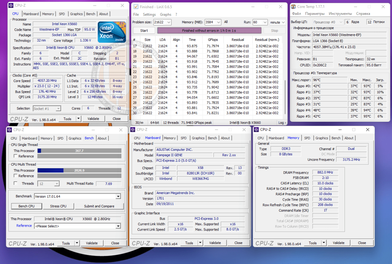Click the Intel Xeon inside logo
This screenshot has width=392, height=264.
coord(112,32)
